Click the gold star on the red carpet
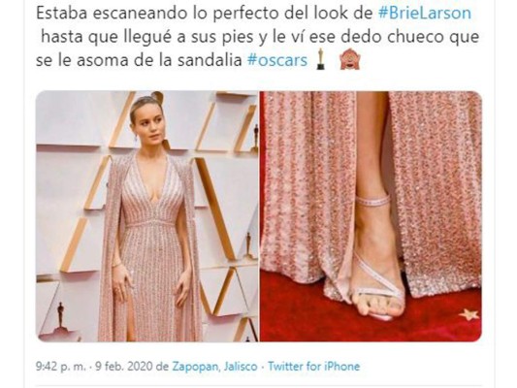517x388 pixels. click(x=469, y=314)
